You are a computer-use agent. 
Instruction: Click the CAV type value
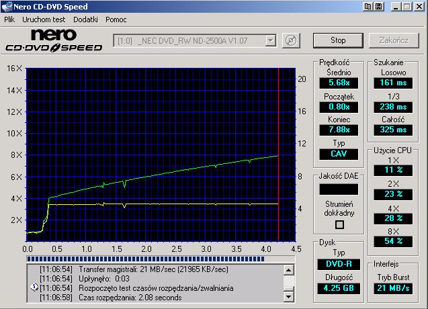(x=339, y=154)
